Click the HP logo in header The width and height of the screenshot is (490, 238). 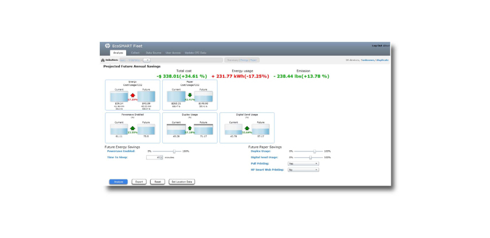pyautogui.click(x=107, y=45)
